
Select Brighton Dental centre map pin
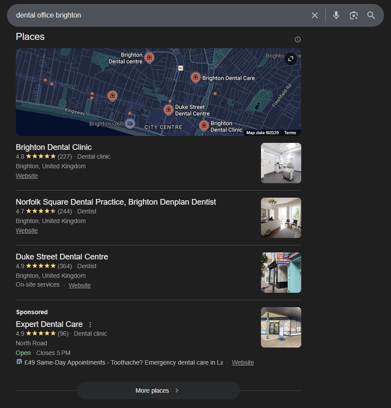[149, 57]
